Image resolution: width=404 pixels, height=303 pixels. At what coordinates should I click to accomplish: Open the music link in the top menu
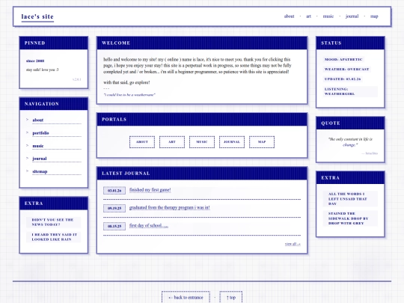point(328,16)
